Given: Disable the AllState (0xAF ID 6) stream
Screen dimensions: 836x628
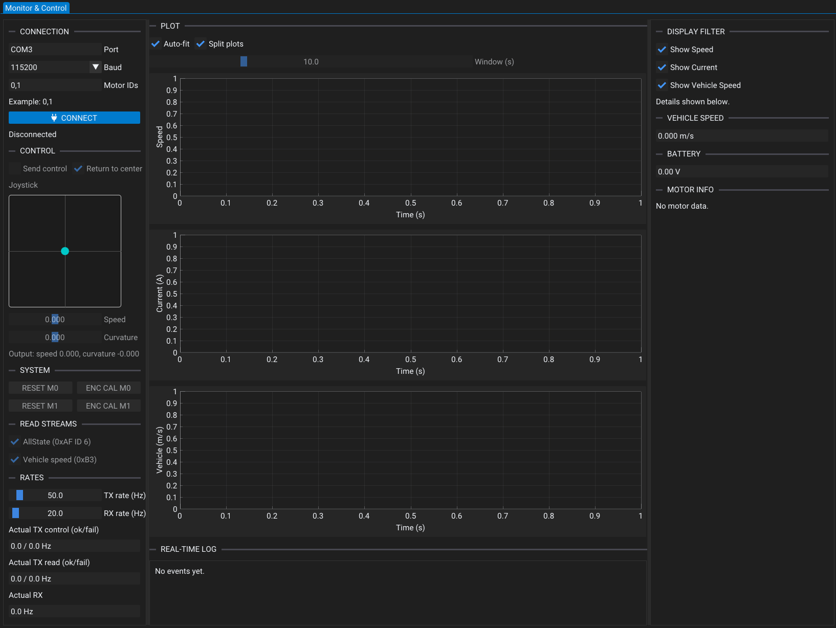Looking at the screenshot, I should (14, 441).
